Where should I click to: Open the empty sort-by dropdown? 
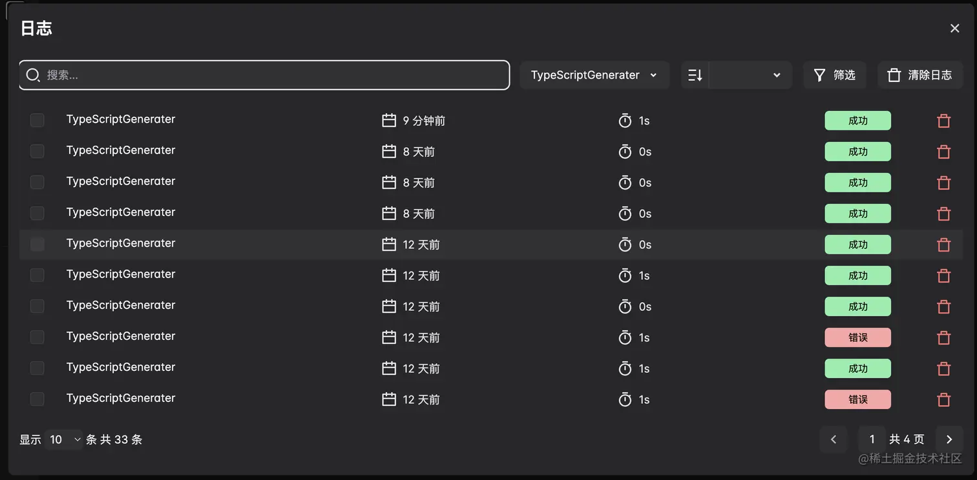750,75
